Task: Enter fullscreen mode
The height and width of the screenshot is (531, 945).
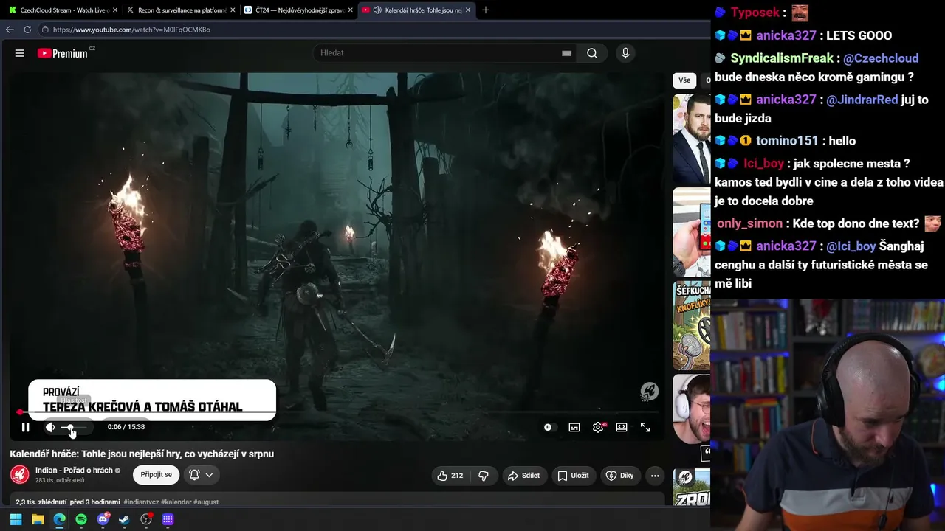Action: click(x=645, y=427)
